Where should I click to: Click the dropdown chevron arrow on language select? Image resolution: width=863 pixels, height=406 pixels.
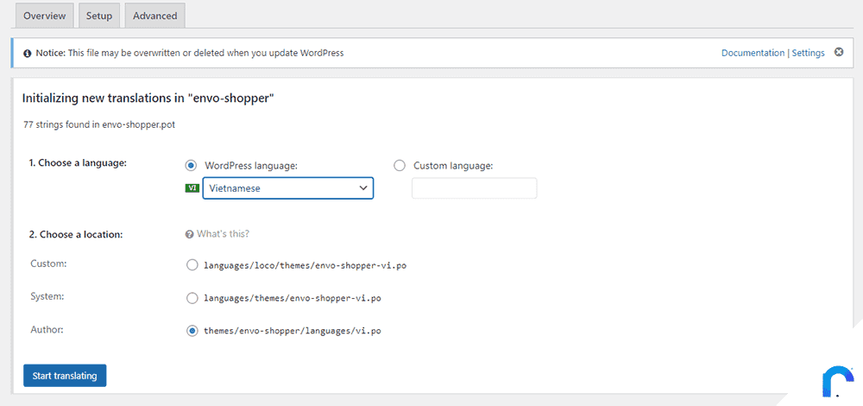362,187
